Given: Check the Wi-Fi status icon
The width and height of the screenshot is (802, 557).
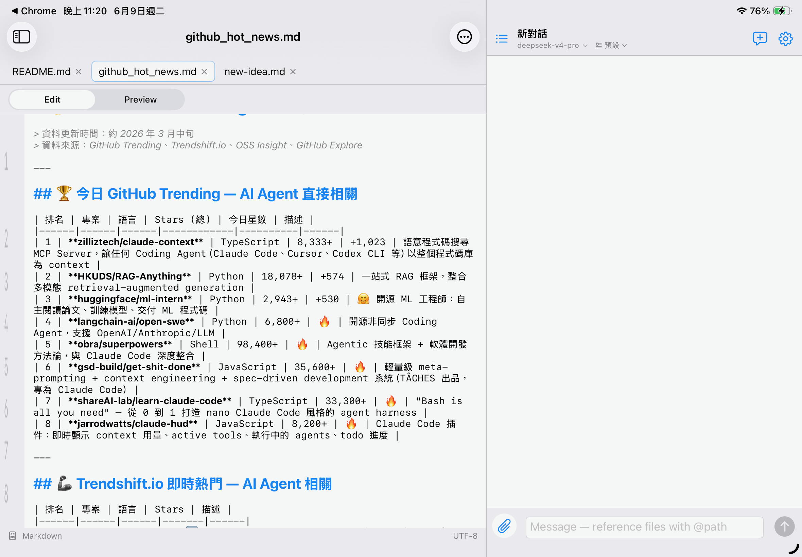Looking at the screenshot, I should [741, 11].
